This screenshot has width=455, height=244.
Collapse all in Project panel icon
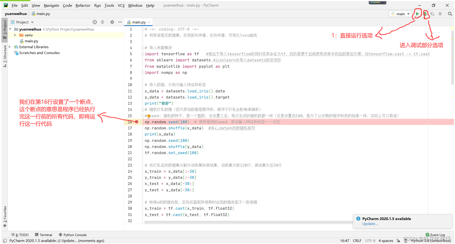[103, 22]
